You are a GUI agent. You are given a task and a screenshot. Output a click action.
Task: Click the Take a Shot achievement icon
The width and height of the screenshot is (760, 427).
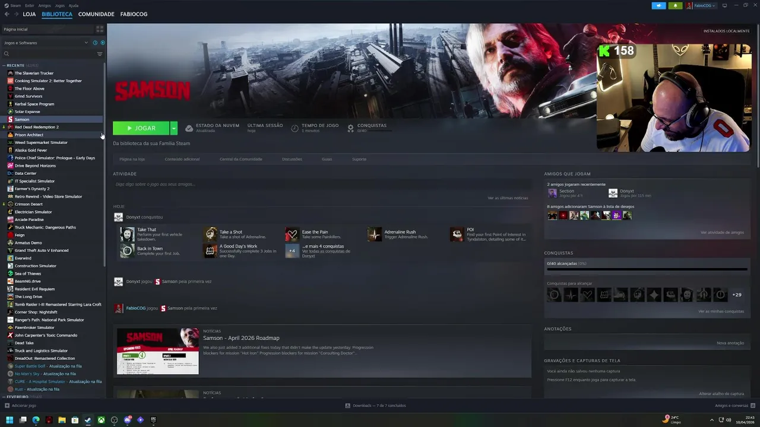click(211, 234)
